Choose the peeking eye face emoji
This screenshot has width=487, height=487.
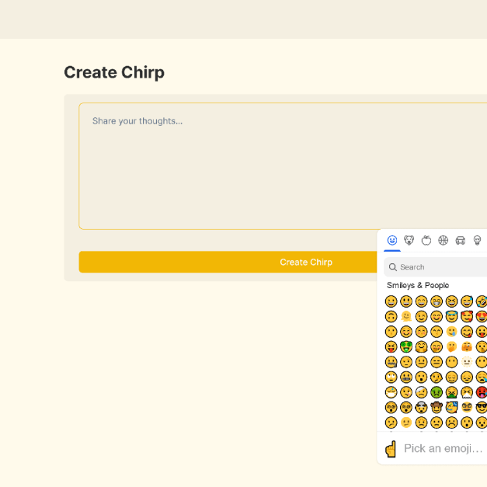[467, 346]
